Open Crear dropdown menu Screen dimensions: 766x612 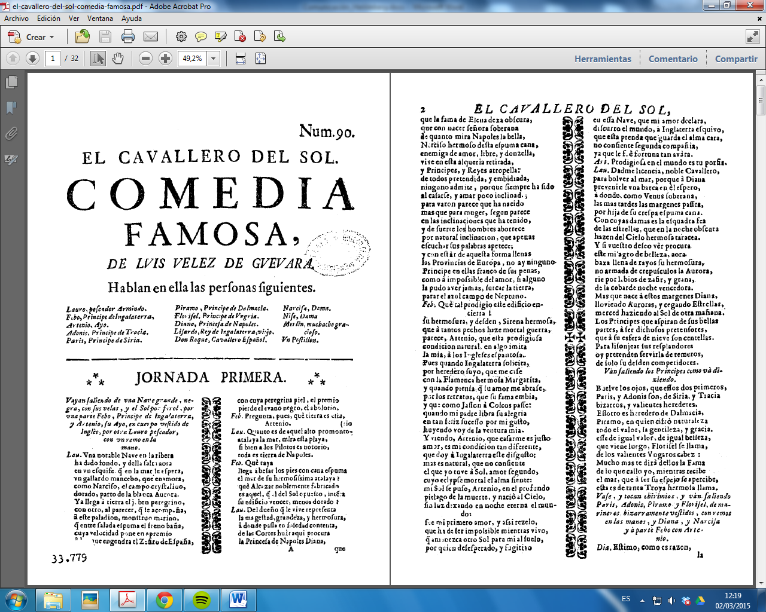31,37
